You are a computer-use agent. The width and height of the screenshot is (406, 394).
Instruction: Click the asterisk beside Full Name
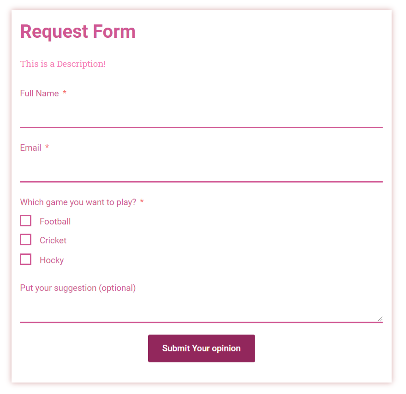click(x=65, y=92)
